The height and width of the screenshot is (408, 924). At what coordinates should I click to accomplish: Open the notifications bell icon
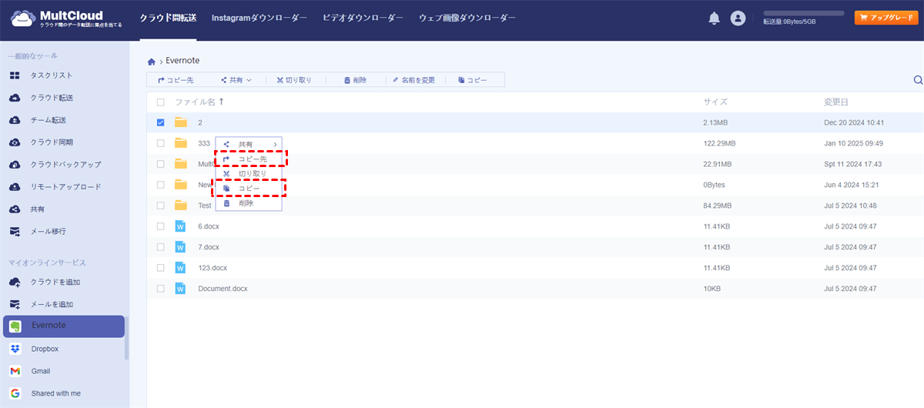pos(714,18)
